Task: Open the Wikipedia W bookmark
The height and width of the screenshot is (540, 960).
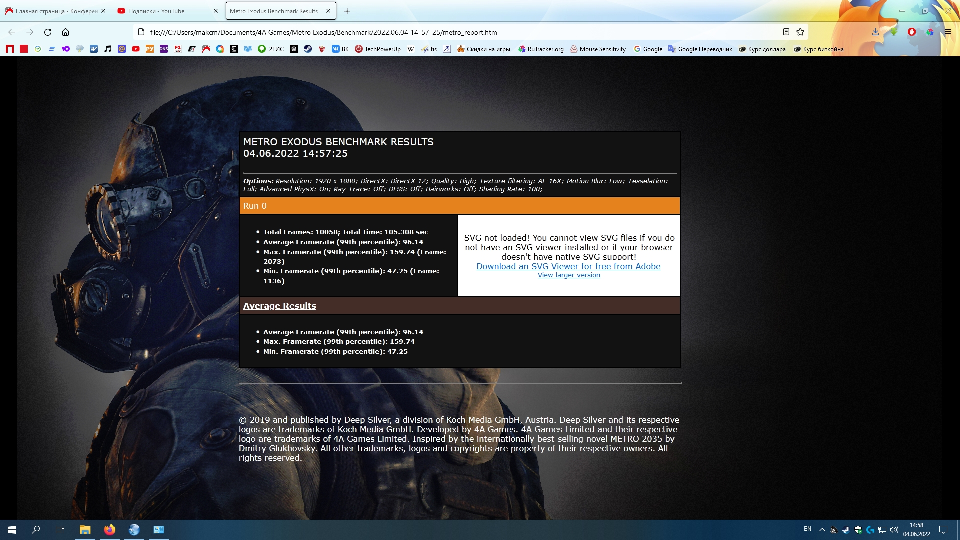Action: tap(411, 49)
